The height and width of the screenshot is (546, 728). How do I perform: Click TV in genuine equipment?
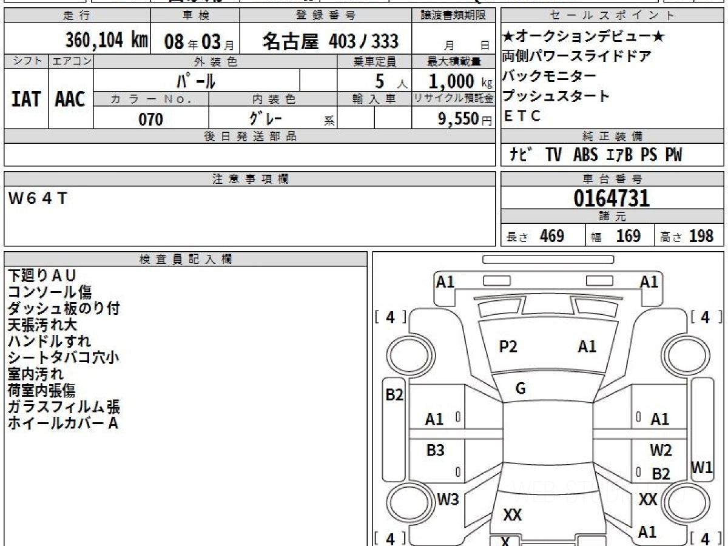553,155
